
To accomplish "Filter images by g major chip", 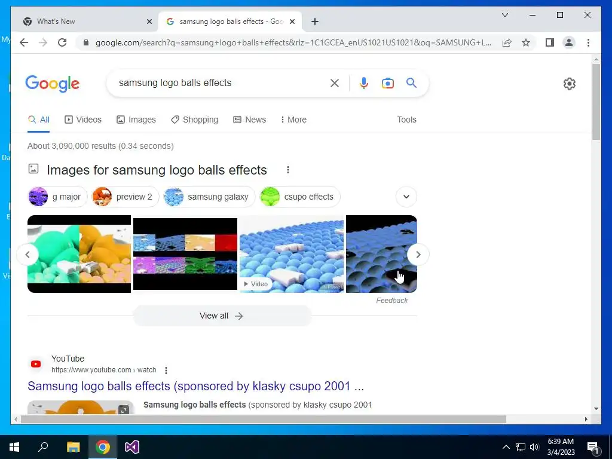I will click(58, 197).
